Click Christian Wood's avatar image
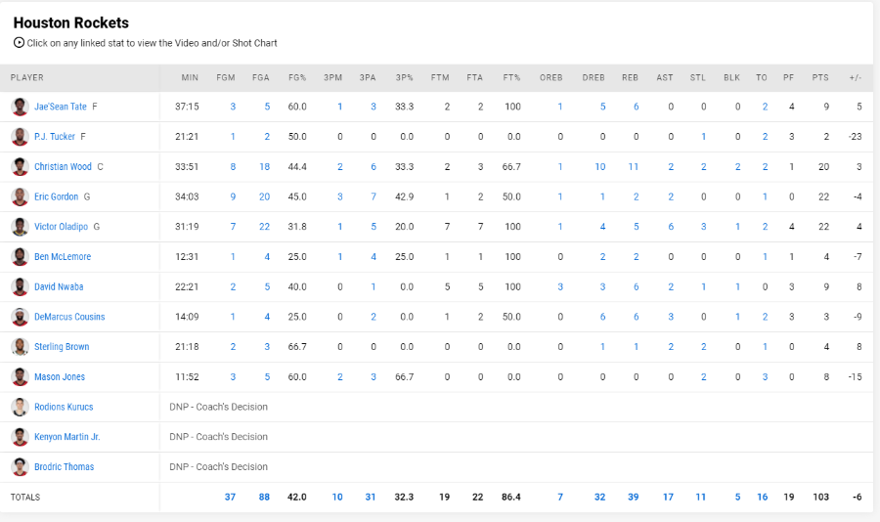Screen dimensions: 880x522 pos(20,167)
